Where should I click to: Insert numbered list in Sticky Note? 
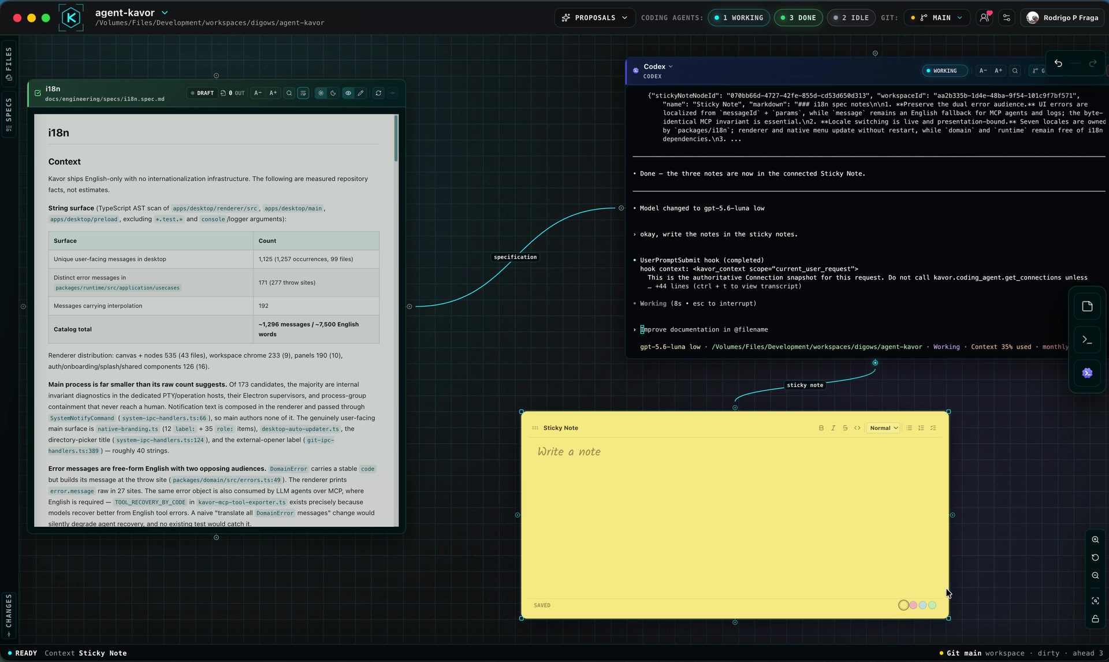(921, 428)
